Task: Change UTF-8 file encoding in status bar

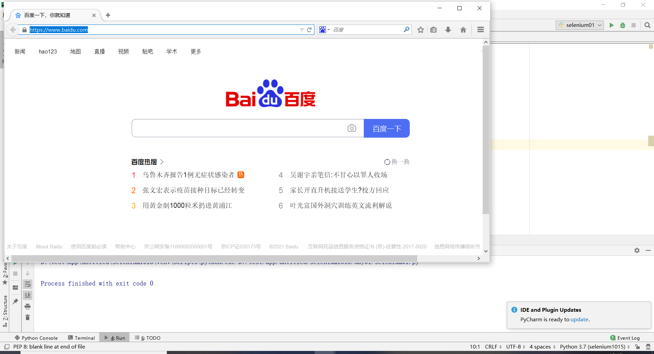Action: coord(515,347)
